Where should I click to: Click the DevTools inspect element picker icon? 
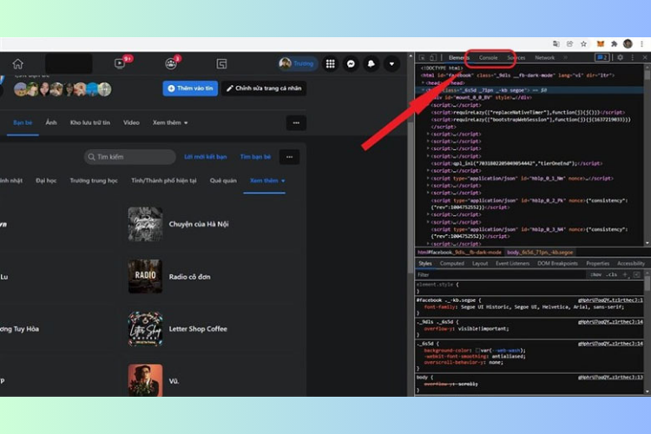(423, 57)
